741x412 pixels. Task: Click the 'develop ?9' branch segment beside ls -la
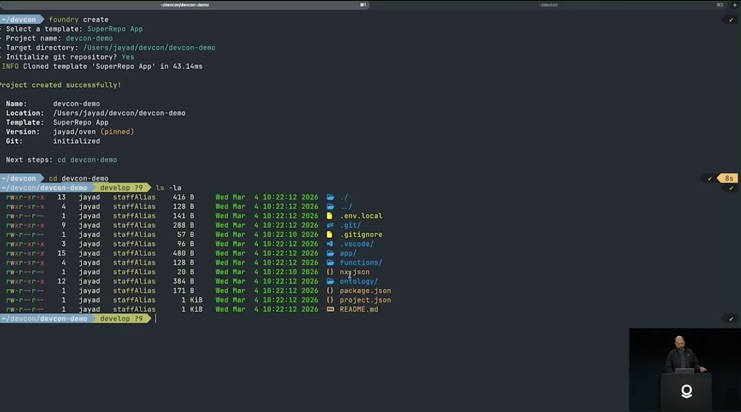[121, 188]
